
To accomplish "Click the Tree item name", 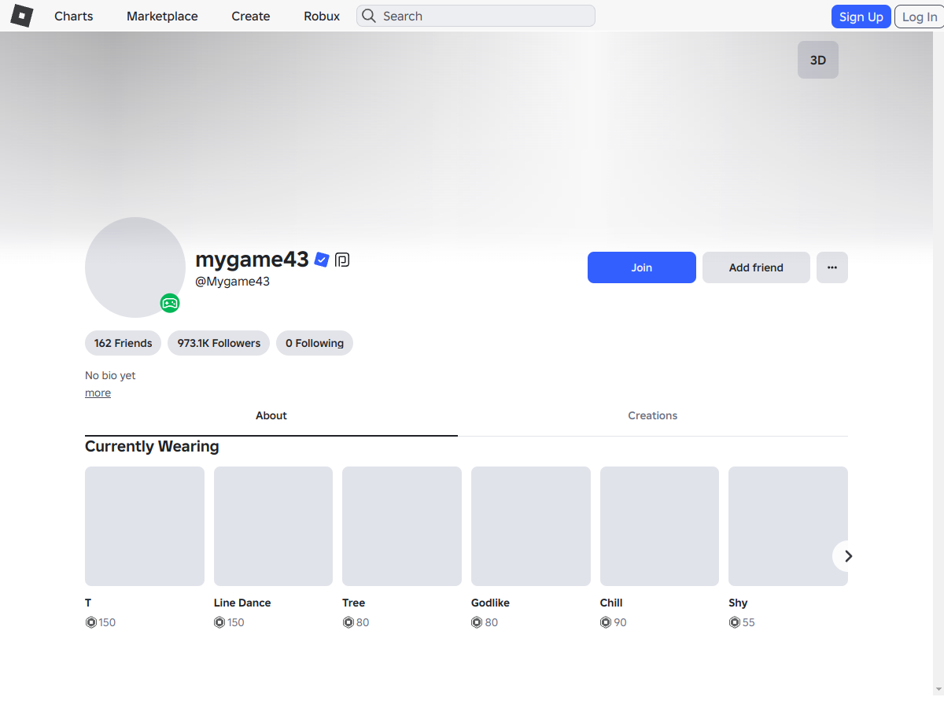I will coord(354,603).
